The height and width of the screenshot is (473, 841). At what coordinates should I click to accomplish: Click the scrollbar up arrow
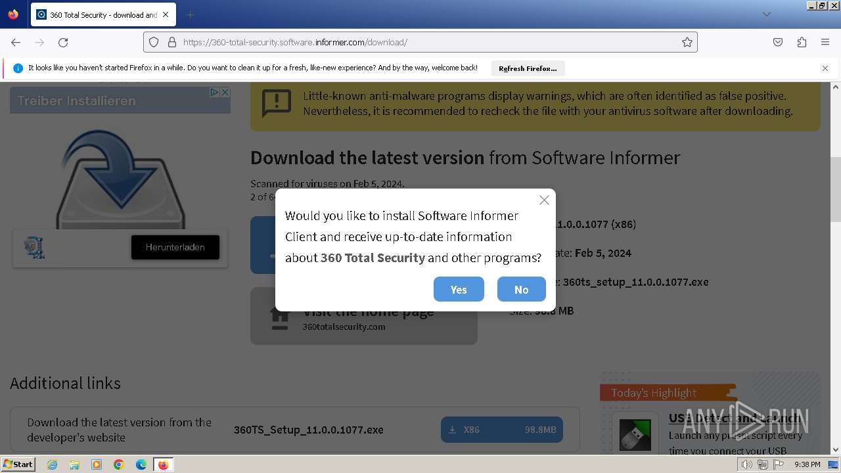[x=836, y=87]
